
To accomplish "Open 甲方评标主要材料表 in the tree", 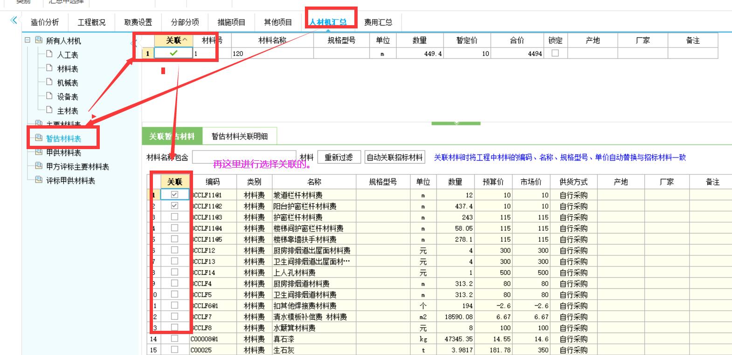I will 77,167.
